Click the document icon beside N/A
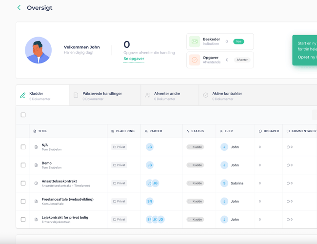 coord(36,147)
